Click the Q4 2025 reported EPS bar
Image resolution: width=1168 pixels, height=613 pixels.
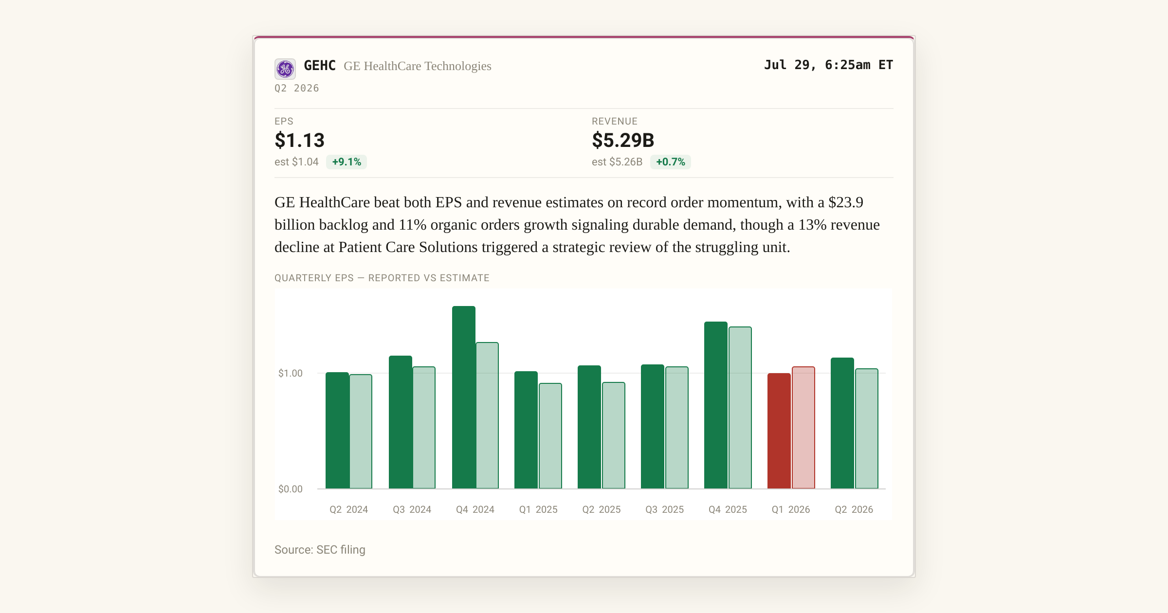(x=716, y=405)
